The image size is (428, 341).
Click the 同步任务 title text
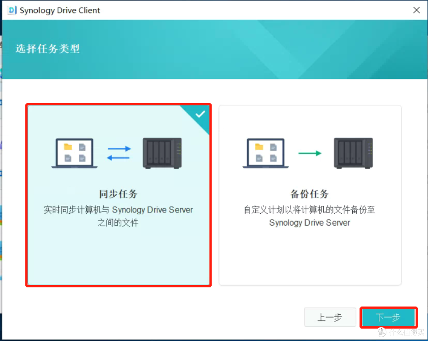pyautogui.click(x=118, y=194)
